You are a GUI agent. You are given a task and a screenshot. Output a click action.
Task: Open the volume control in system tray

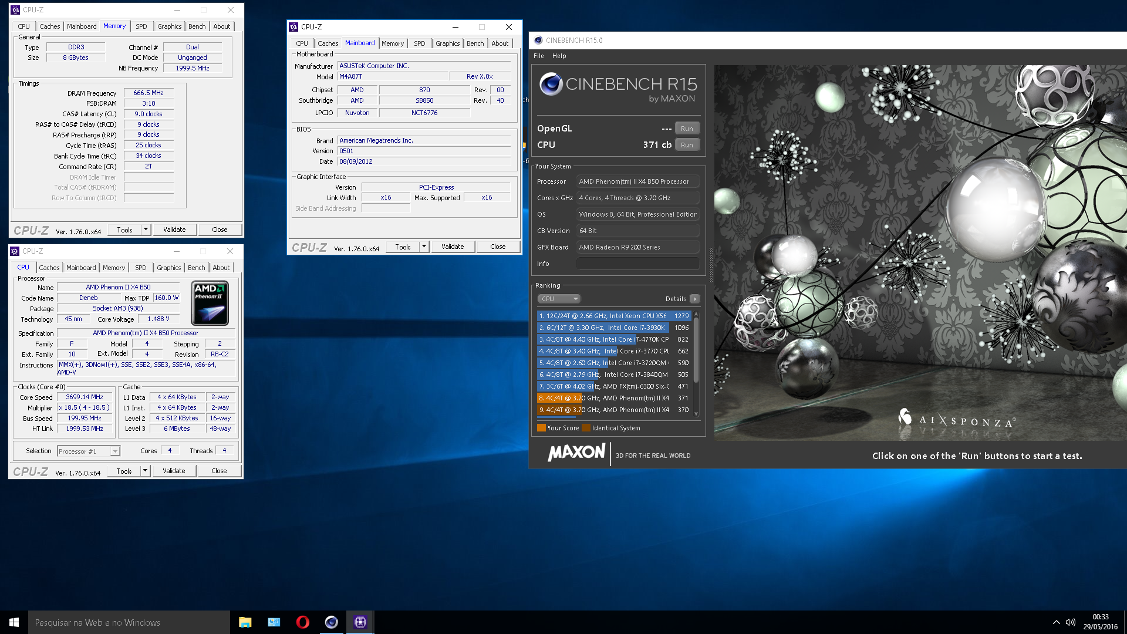tap(1071, 622)
